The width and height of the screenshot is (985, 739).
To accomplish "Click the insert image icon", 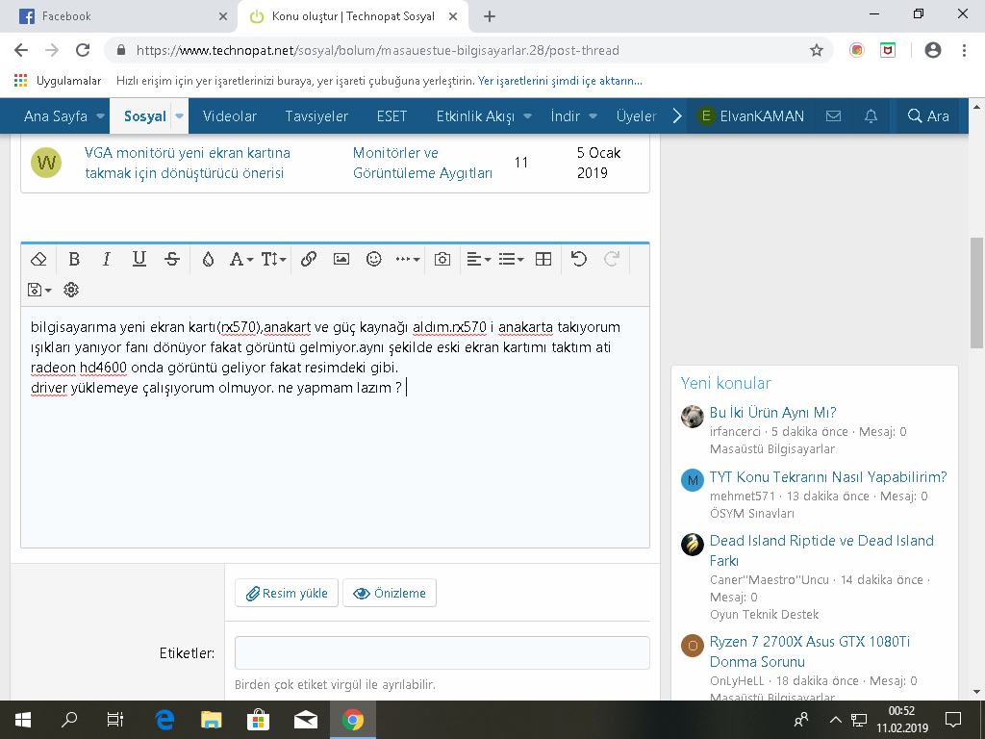I will click(x=341, y=259).
